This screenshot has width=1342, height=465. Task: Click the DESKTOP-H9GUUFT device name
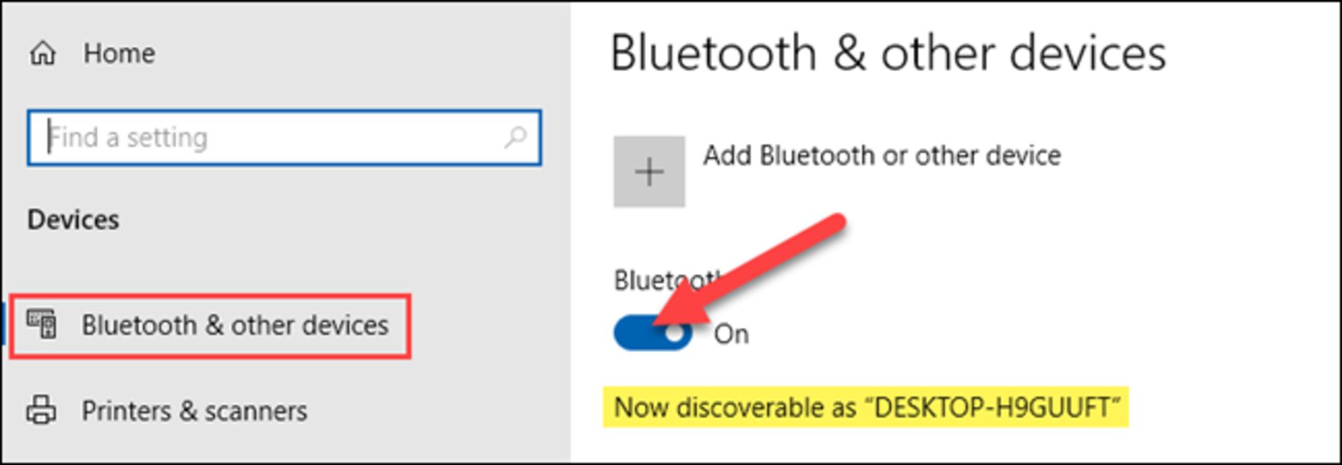993,408
